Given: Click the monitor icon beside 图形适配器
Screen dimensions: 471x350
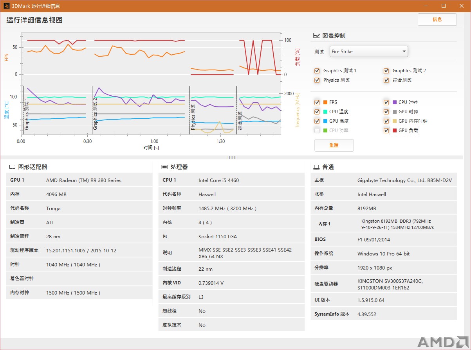Looking at the screenshot, I should [13, 167].
